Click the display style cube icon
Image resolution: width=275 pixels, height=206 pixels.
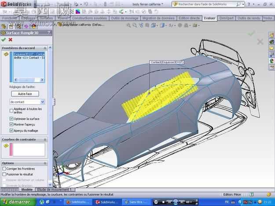pos(162,25)
